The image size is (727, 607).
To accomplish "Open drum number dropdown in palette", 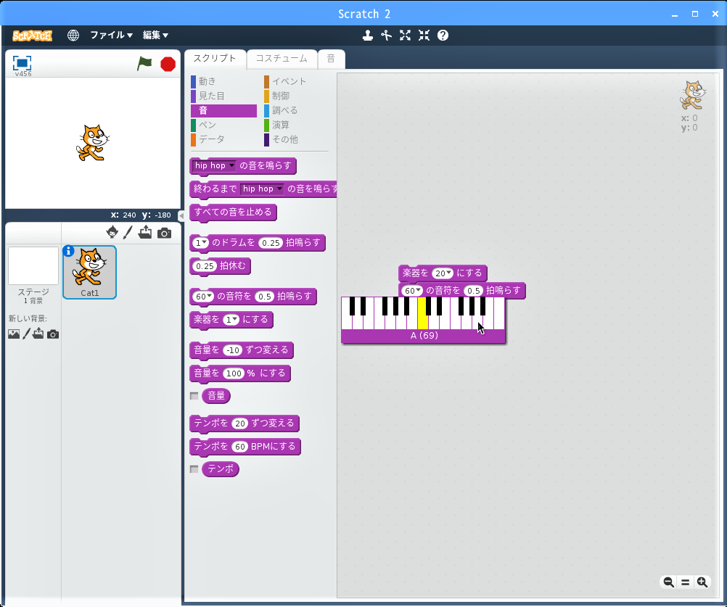I will (x=205, y=243).
